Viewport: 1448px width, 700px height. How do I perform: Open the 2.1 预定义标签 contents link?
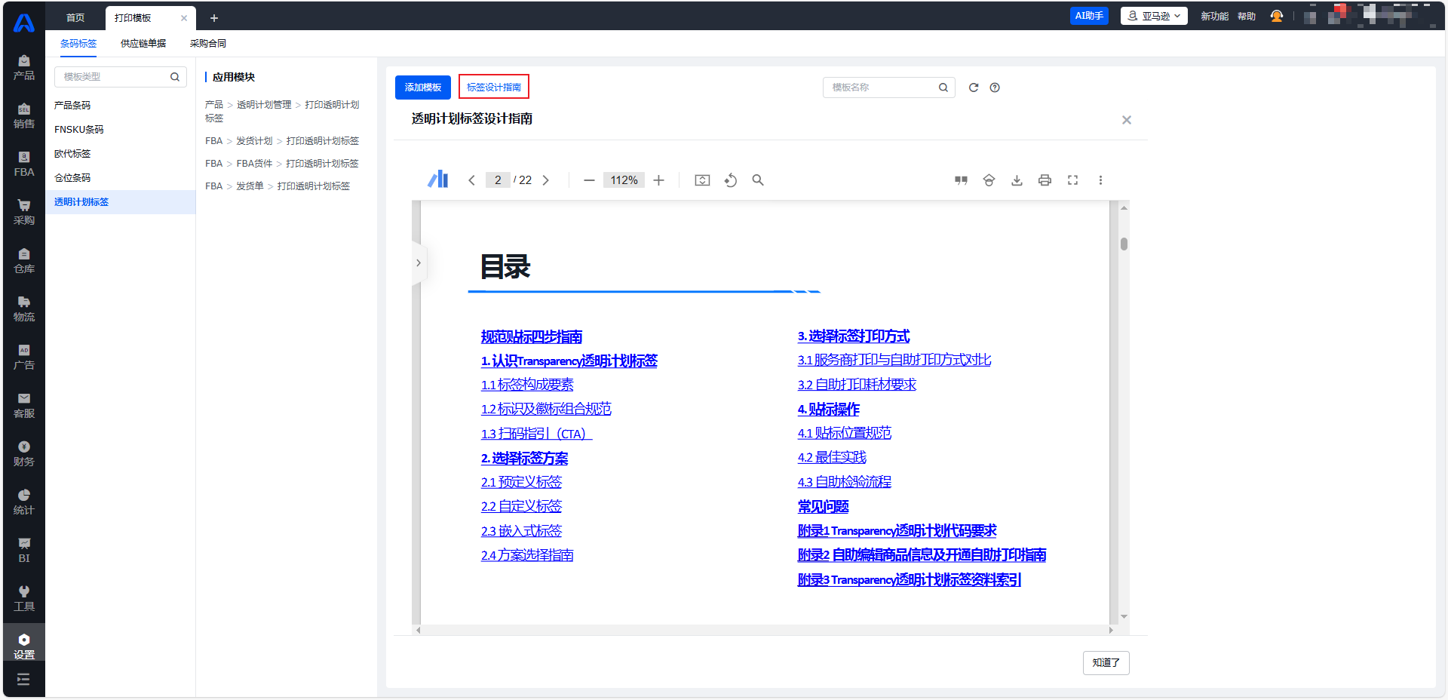tap(521, 482)
